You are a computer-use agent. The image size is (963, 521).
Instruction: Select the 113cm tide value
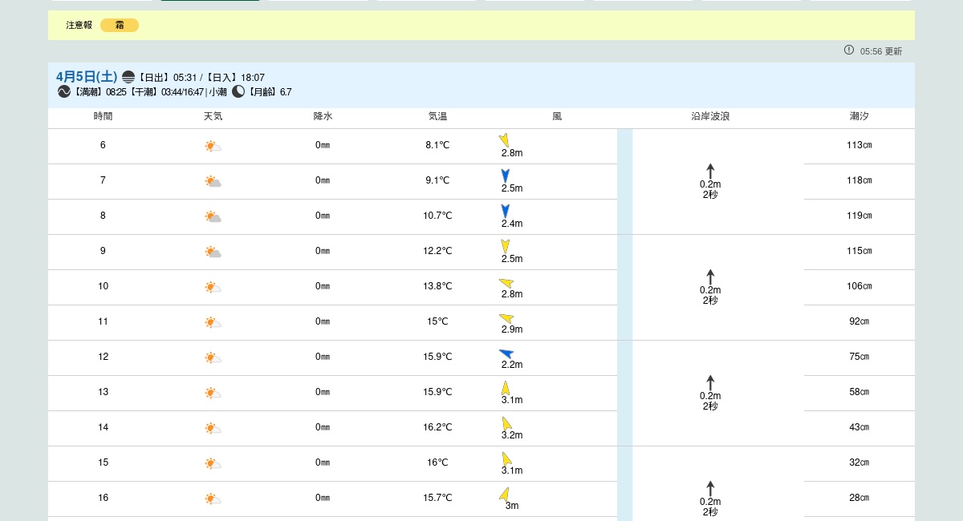pos(859,146)
